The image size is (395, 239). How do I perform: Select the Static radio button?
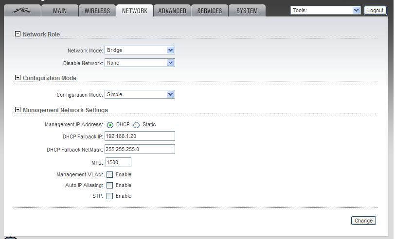136,125
